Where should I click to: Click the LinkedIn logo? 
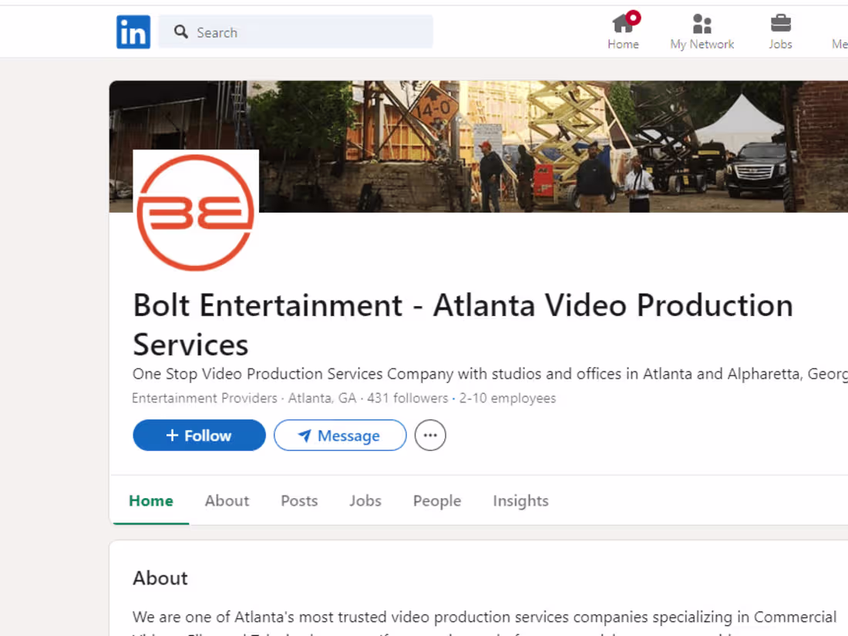(x=133, y=32)
